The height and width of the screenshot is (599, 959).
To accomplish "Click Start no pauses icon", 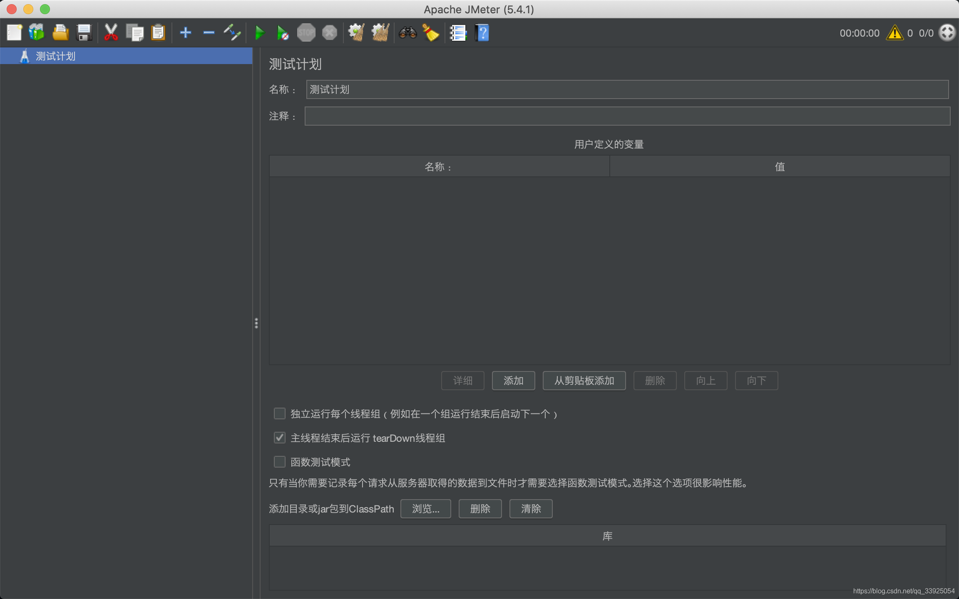I will click(x=283, y=32).
